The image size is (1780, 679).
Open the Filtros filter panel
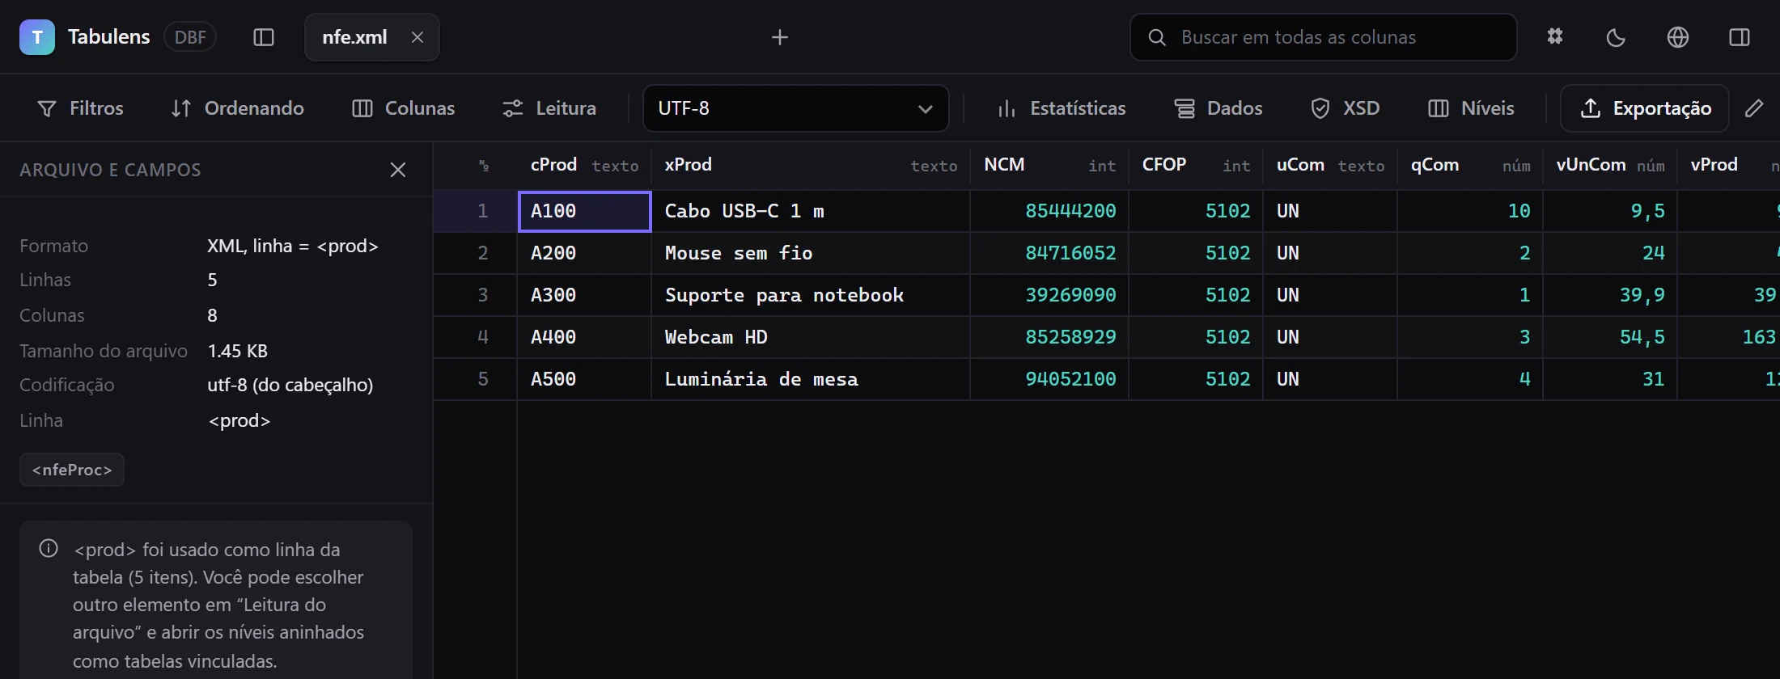81,108
